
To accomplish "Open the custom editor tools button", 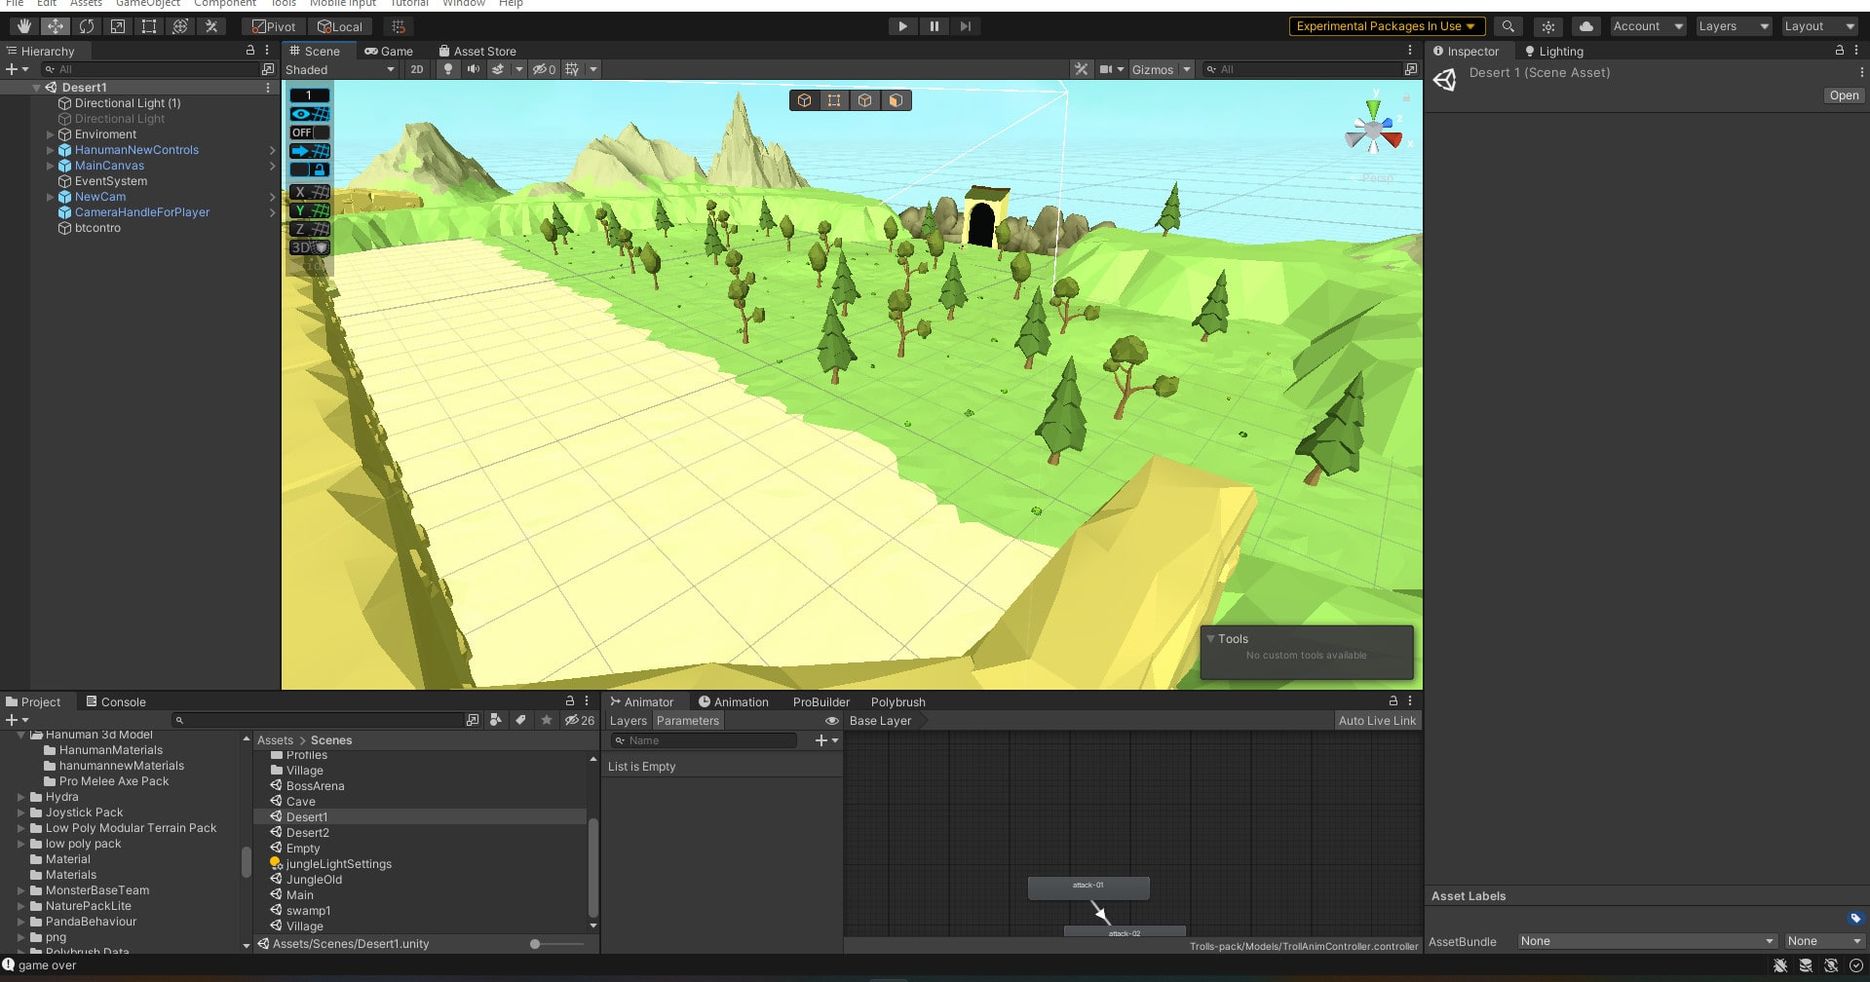I will click(211, 26).
